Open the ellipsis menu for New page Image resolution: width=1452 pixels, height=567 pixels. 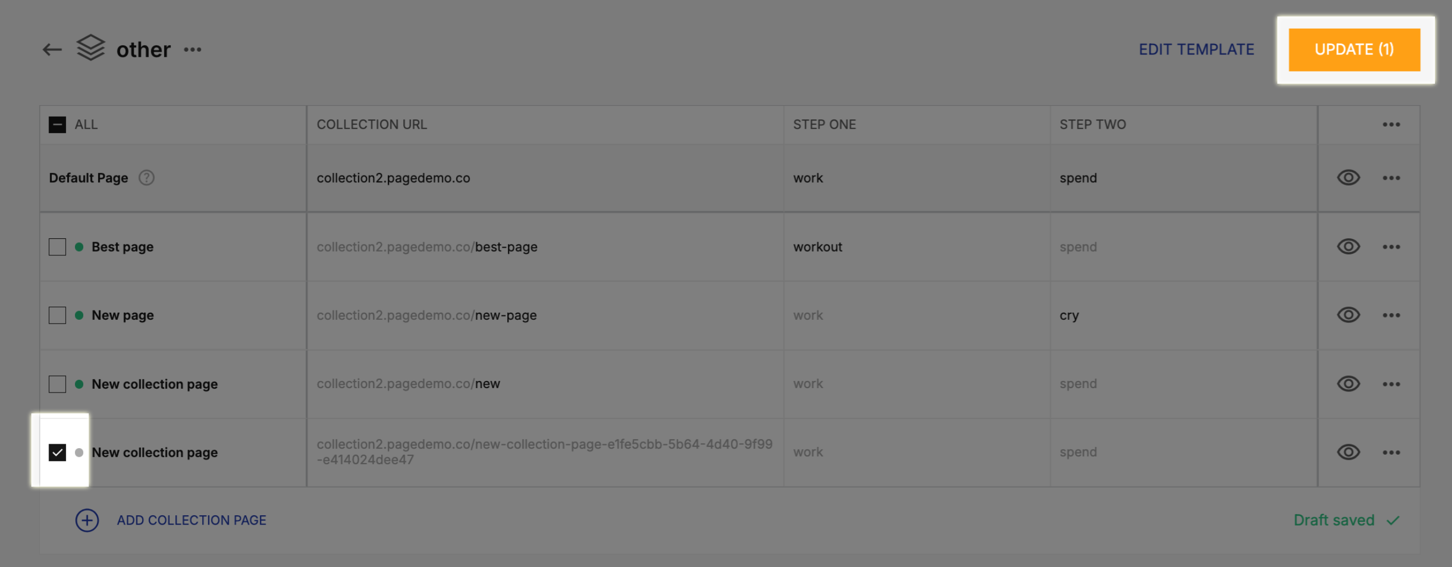(x=1391, y=315)
